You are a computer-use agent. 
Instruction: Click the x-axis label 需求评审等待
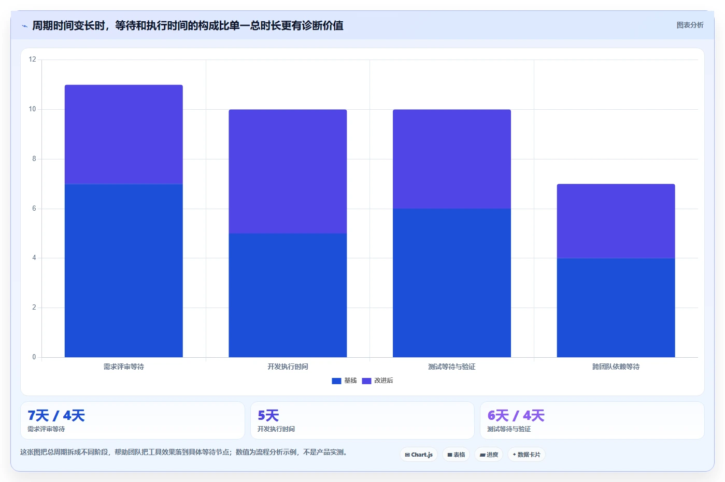124,367
